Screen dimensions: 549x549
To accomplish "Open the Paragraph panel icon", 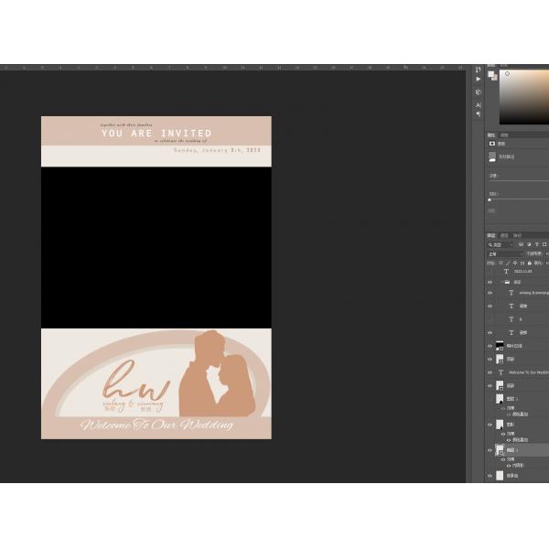I will (479, 115).
